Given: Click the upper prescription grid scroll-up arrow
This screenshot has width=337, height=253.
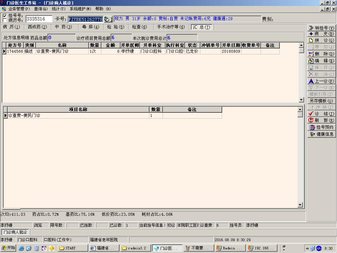Looking at the screenshot, I should tap(301, 45).
